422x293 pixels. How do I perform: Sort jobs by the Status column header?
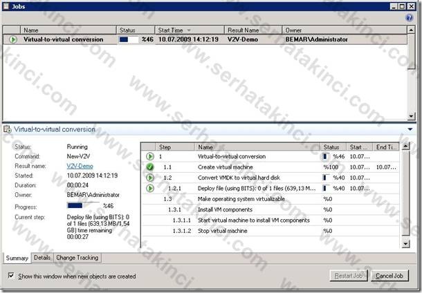(136, 30)
